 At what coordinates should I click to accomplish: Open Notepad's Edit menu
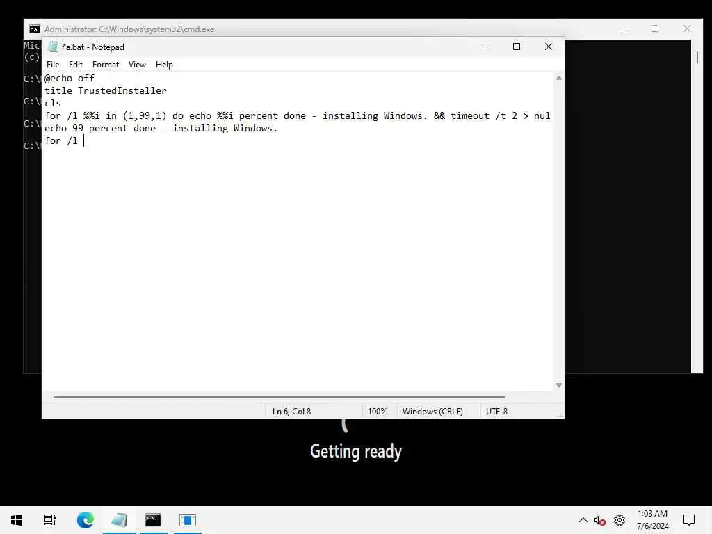click(x=75, y=65)
